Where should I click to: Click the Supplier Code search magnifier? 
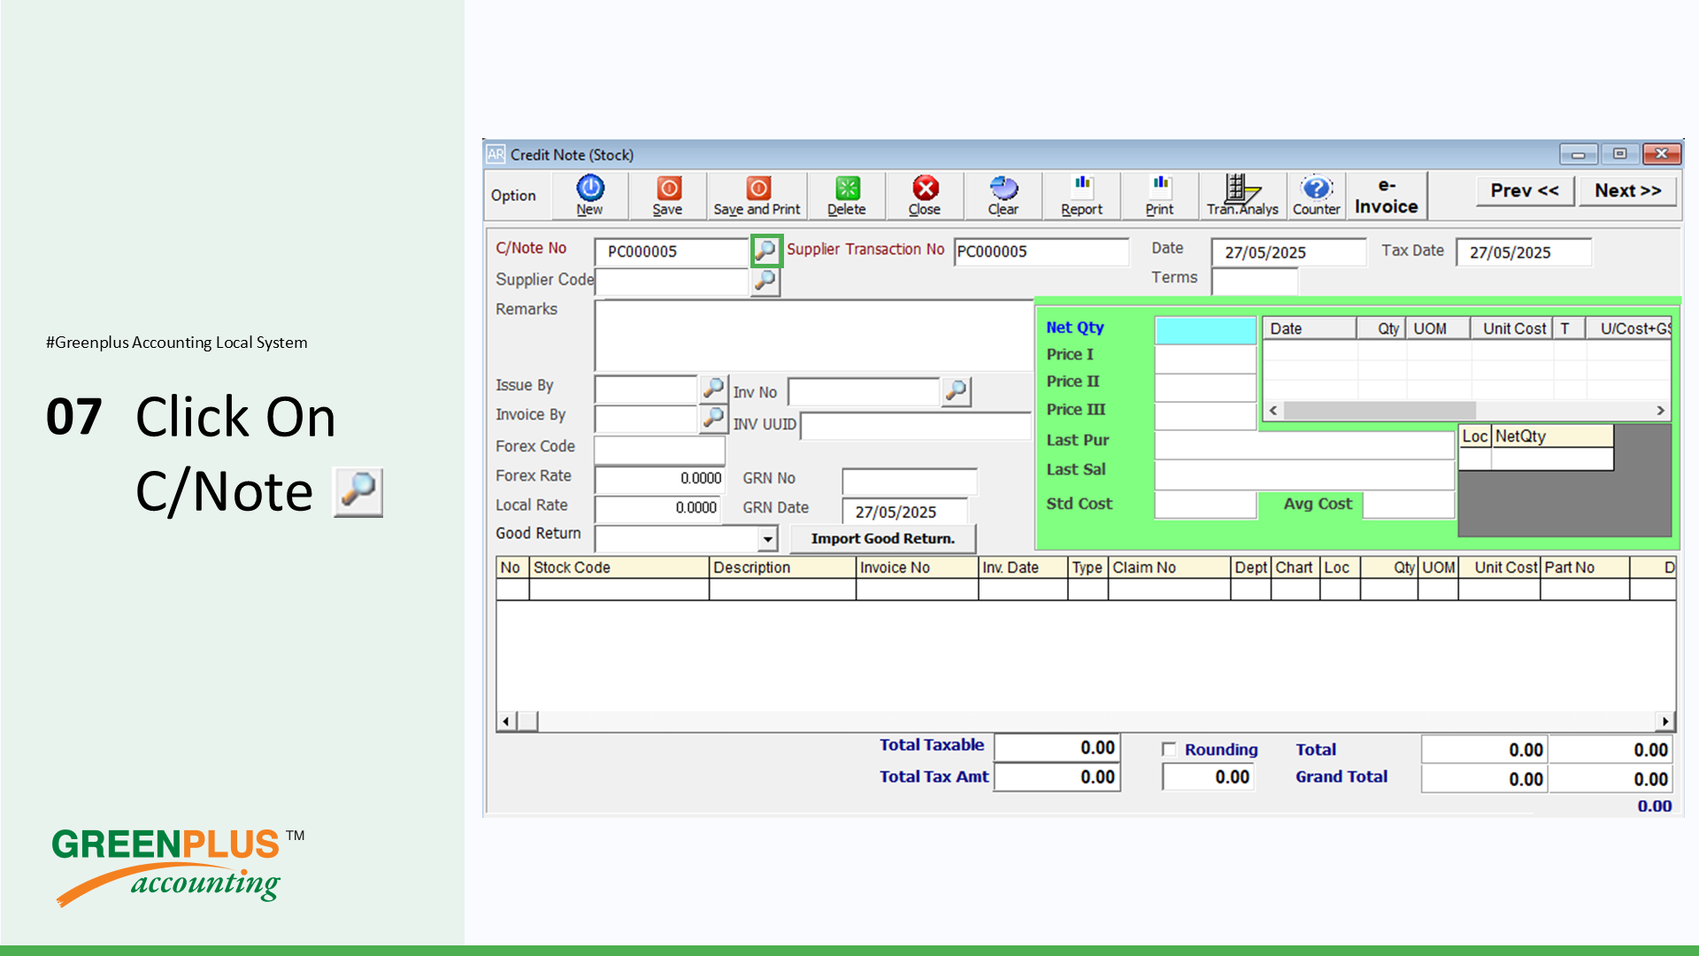[765, 281]
